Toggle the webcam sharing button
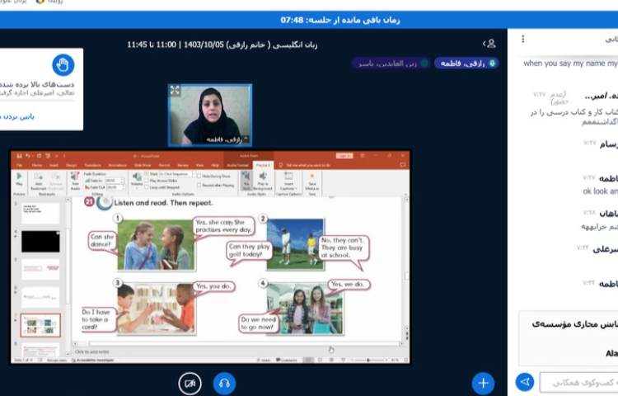This screenshot has height=396, width=618. coord(190,383)
